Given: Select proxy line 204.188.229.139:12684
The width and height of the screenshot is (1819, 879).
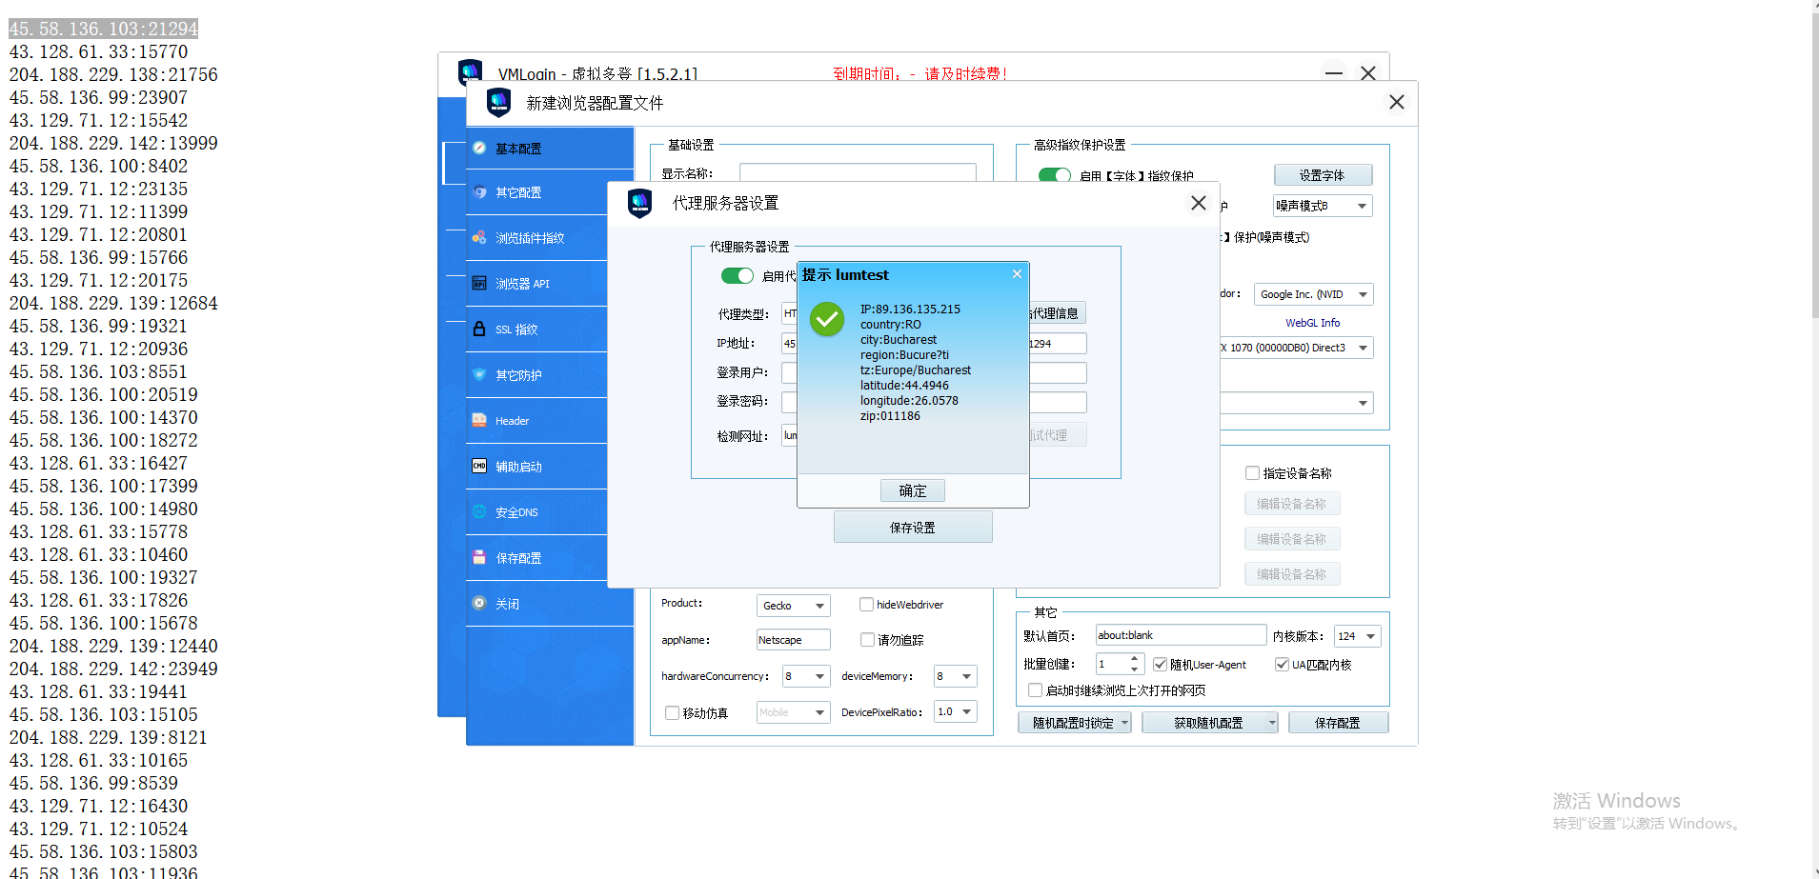Looking at the screenshot, I should click(113, 303).
